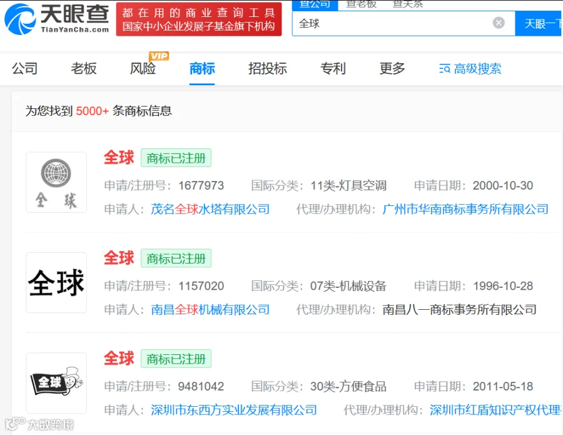Open the first 全球 trademark title, number 1677973
Screen dimensions: 563x435
pos(119,157)
